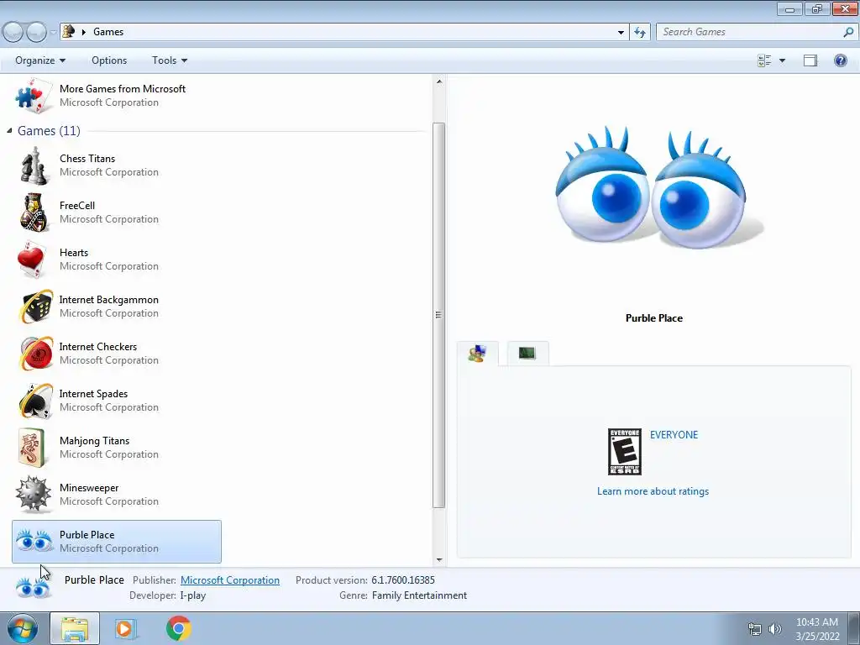Select the Internet Backgammon label

(x=108, y=300)
